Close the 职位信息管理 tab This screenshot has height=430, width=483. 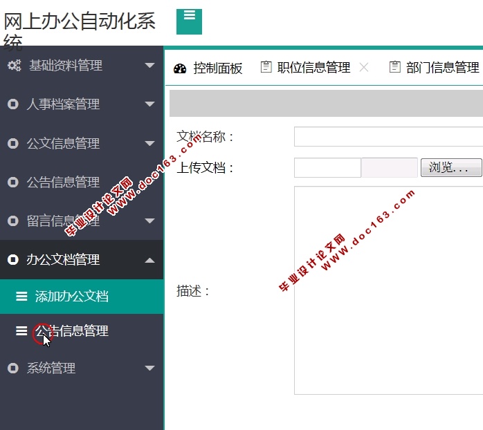(x=364, y=67)
